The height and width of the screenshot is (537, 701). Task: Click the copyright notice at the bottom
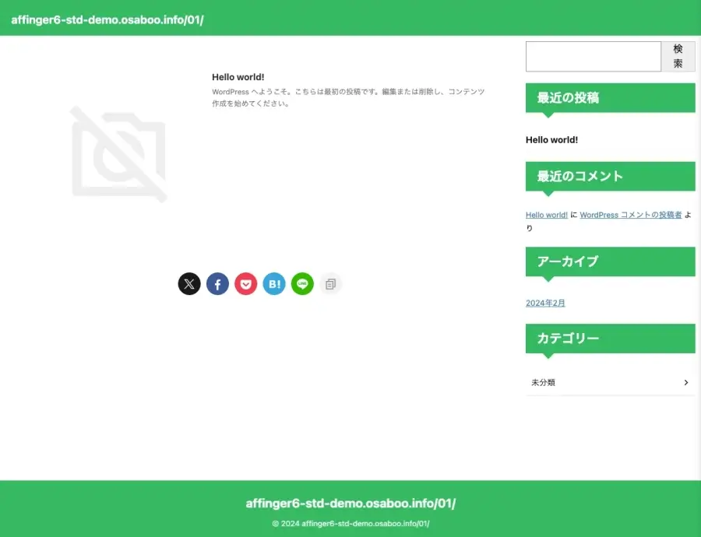click(x=350, y=524)
